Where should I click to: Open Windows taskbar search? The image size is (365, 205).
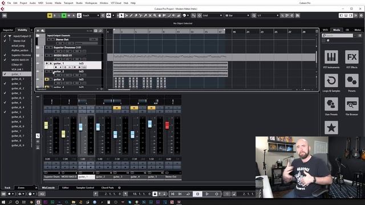[x=10, y=202]
